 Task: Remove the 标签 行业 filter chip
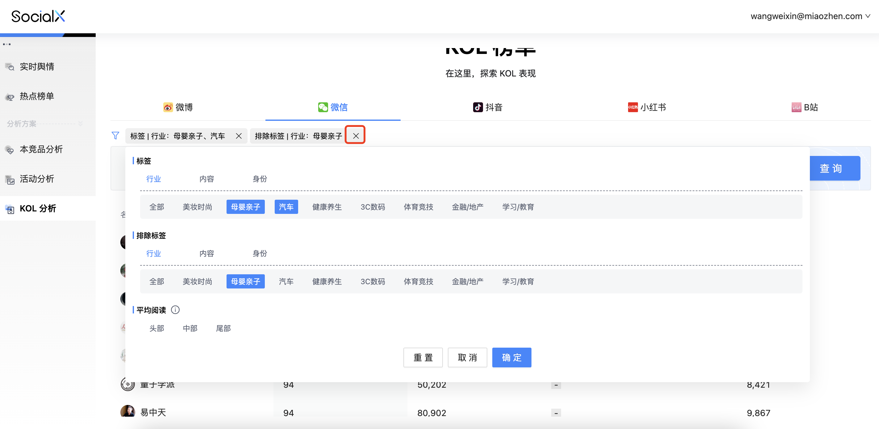[239, 136]
